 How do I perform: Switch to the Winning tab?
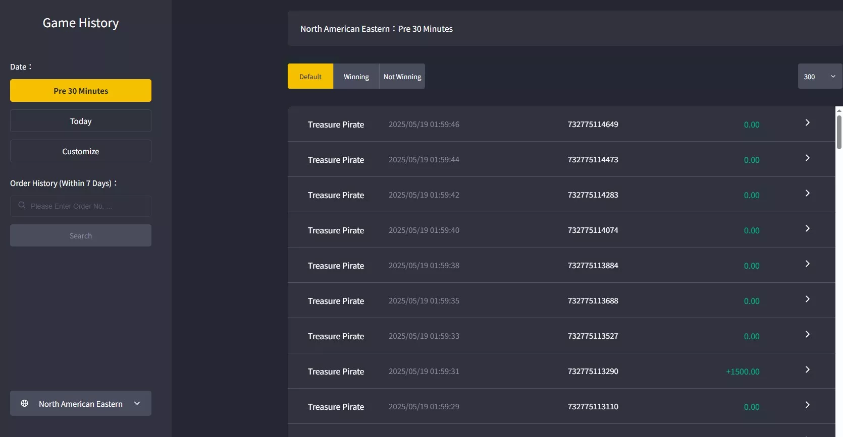click(x=356, y=76)
